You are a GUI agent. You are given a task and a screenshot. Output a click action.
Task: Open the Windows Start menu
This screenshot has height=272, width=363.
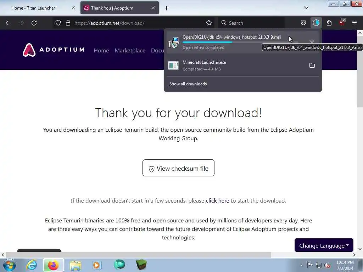(x=10, y=265)
